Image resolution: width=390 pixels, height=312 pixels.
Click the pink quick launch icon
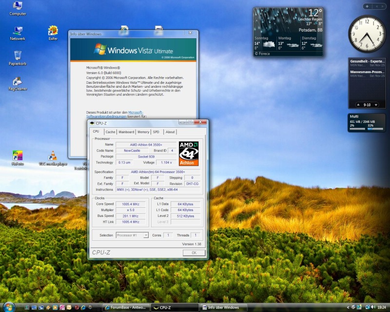coord(62,308)
